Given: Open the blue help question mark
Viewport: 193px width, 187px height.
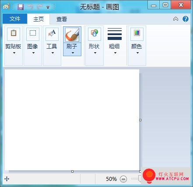Looking at the screenshot, I should (186, 19).
